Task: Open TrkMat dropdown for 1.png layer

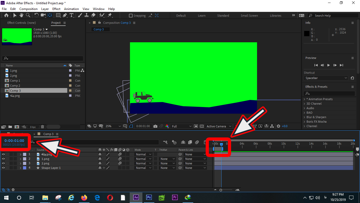Action: coord(168,159)
